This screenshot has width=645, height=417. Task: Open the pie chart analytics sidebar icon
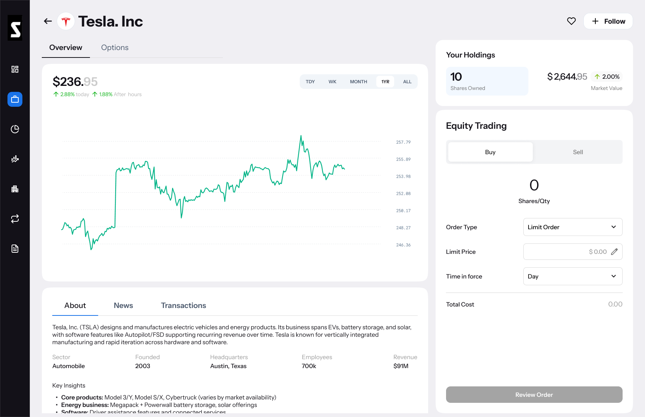pyautogui.click(x=15, y=129)
